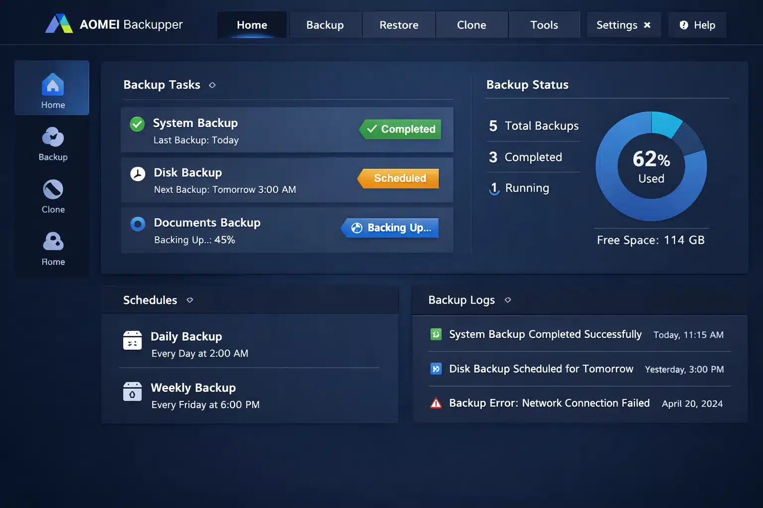
Task: Expand the Schedules section options
Action: click(190, 300)
